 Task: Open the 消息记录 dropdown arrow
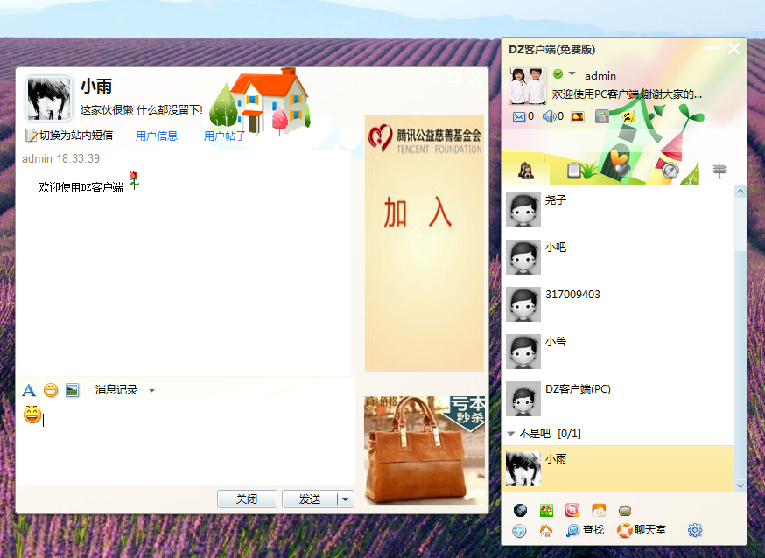[x=151, y=391]
